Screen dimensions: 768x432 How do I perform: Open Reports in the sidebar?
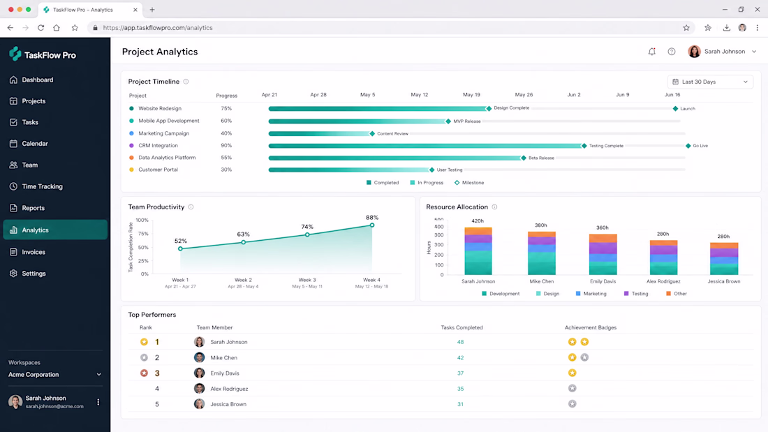click(x=55, y=208)
